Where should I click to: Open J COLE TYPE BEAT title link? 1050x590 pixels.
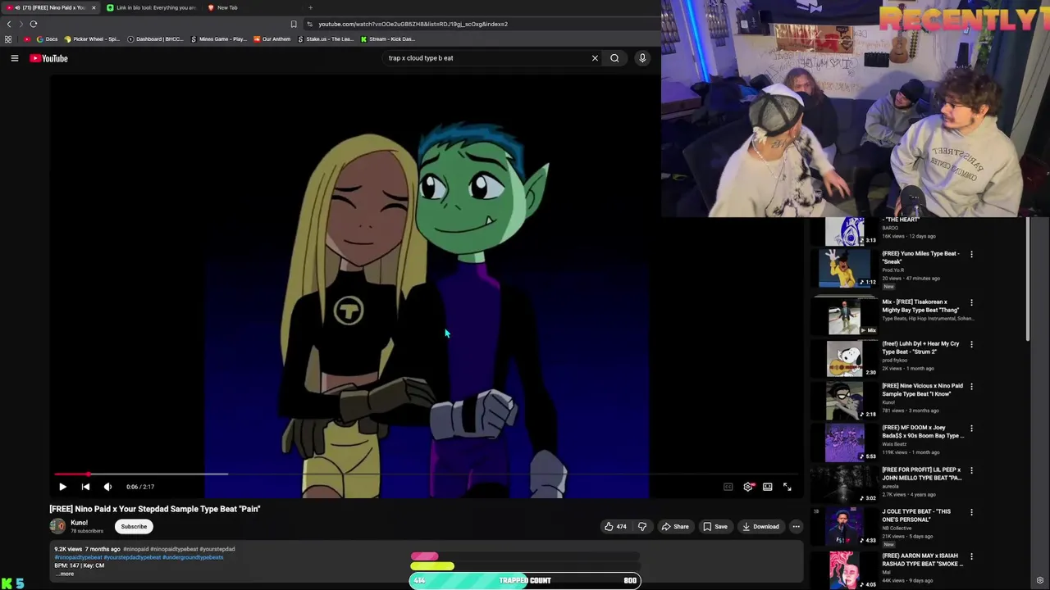[x=916, y=515]
